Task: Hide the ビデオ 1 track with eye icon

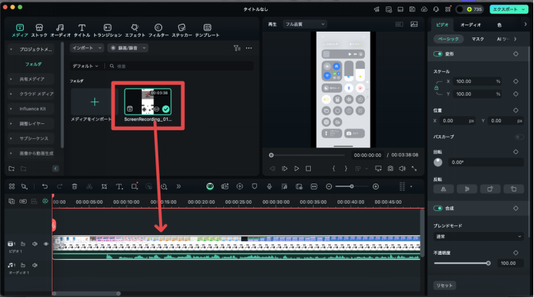Action: [x=46, y=244]
